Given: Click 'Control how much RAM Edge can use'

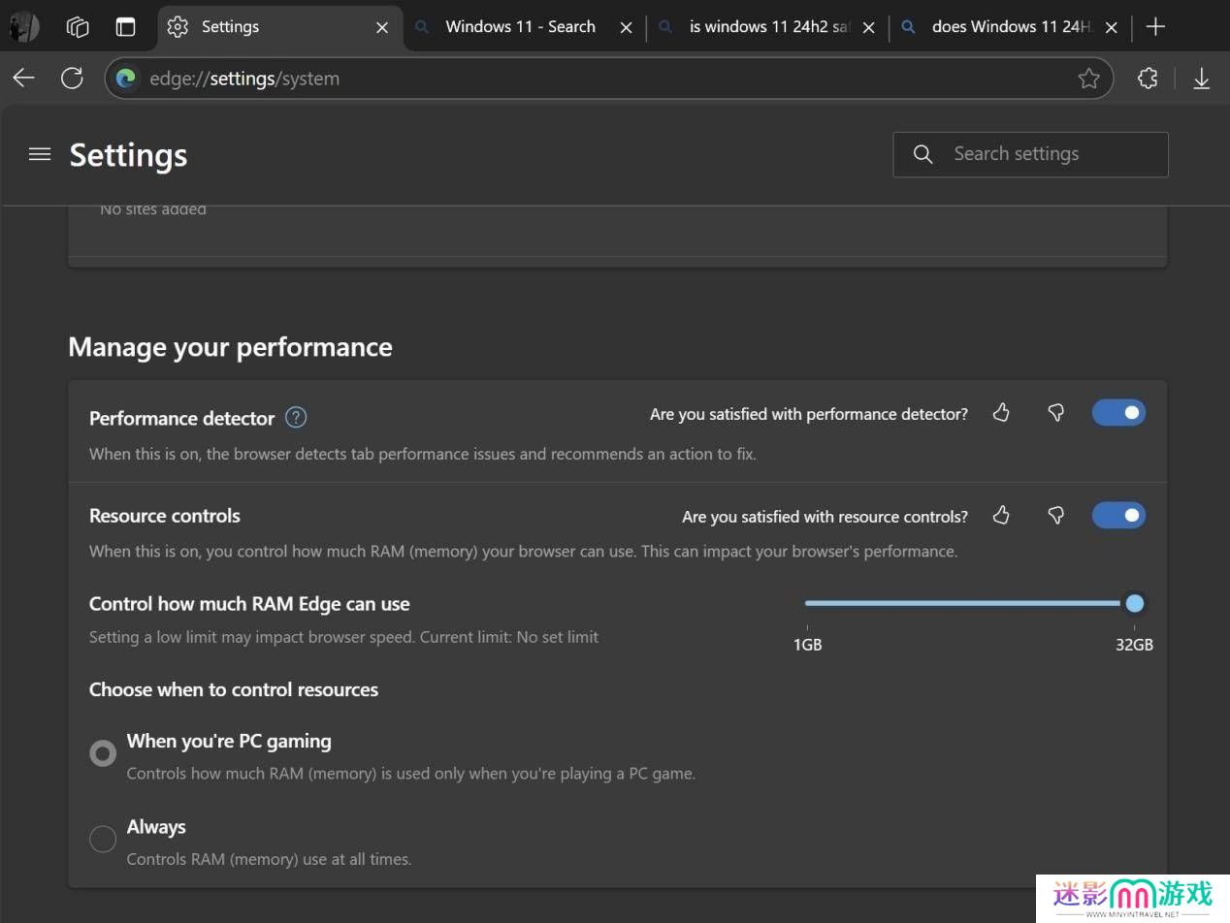Looking at the screenshot, I should click(249, 604).
